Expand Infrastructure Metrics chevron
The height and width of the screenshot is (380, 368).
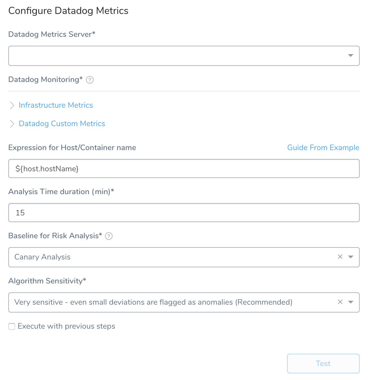[12, 105]
